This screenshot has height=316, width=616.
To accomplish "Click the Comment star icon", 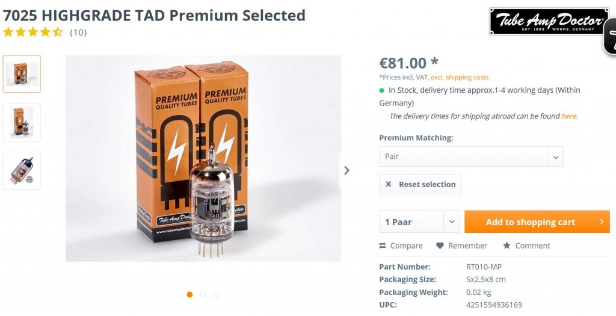I will point(507,246).
